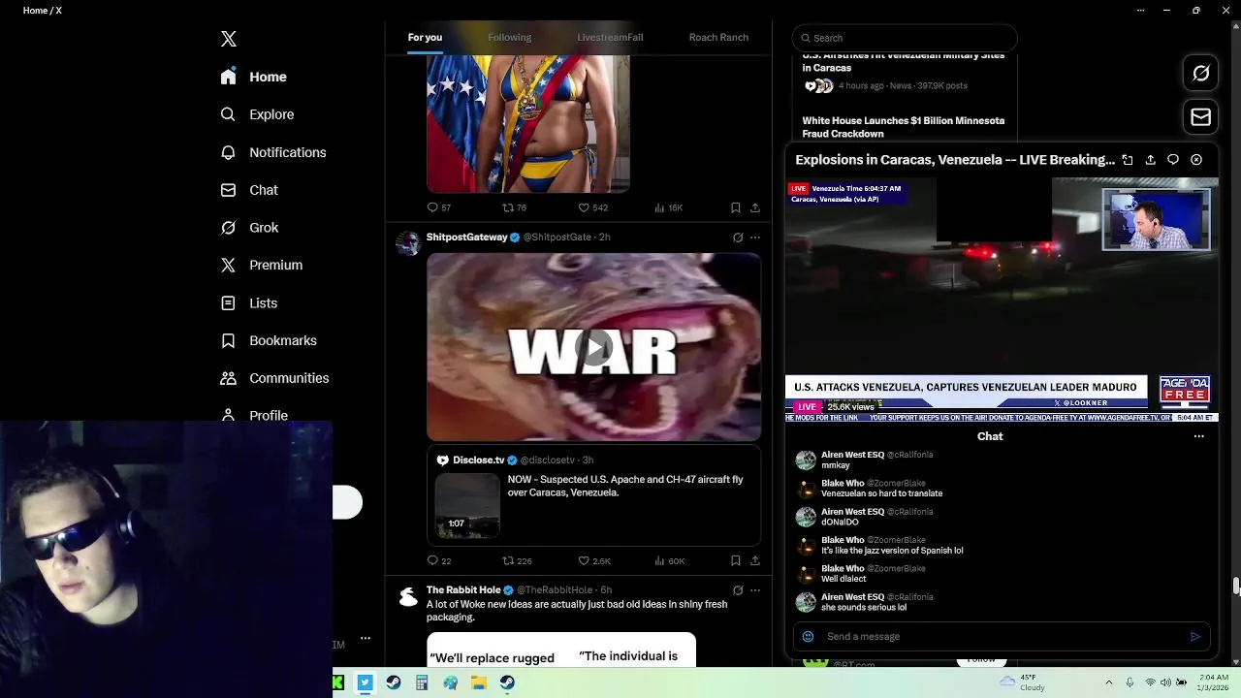Switch to the Following tab
The image size is (1241, 698).
point(509,38)
